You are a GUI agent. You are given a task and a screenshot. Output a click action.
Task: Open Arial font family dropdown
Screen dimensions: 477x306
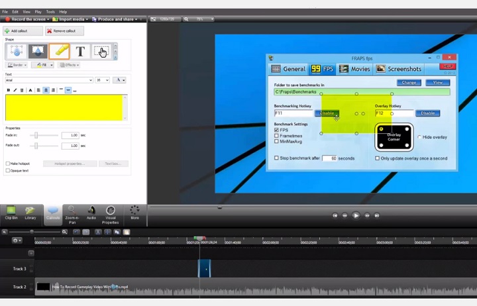tap(49, 80)
